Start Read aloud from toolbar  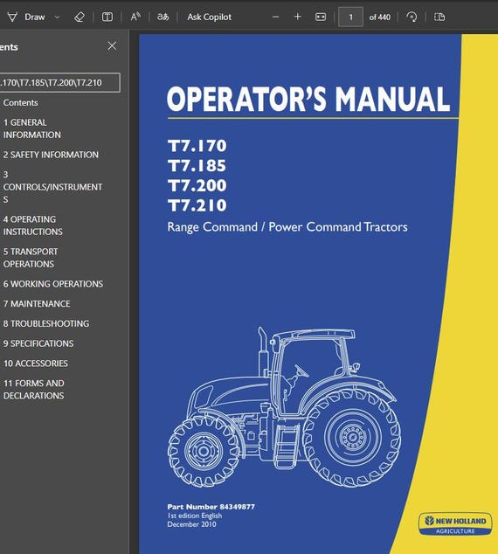pos(135,17)
